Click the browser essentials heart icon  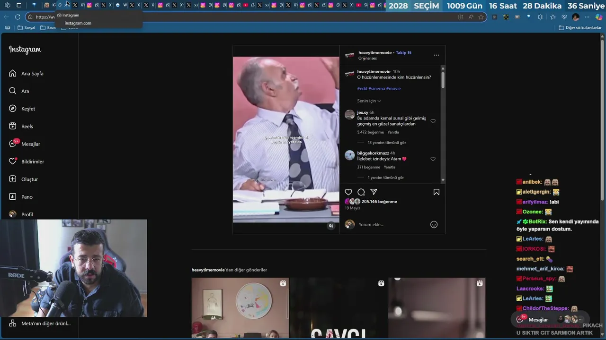coord(564,17)
